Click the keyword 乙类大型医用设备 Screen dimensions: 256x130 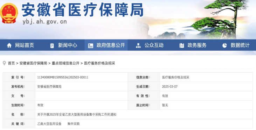49,124
